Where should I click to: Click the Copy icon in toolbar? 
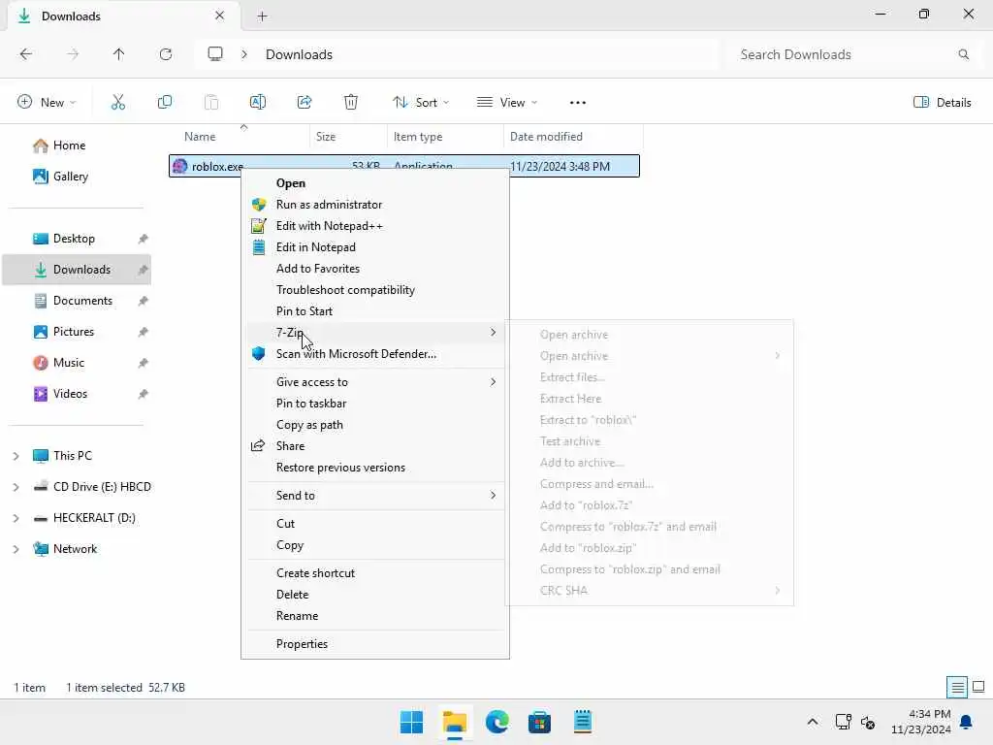point(165,102)
